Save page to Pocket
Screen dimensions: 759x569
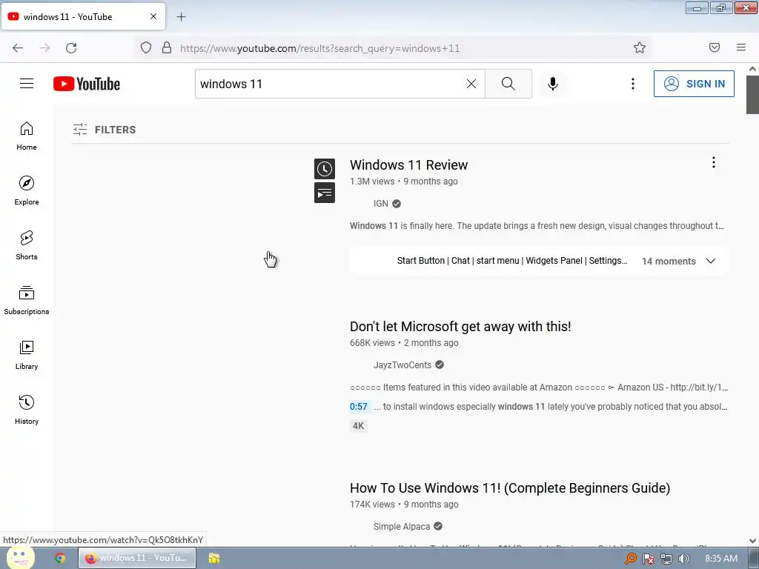tap(715, 47)
